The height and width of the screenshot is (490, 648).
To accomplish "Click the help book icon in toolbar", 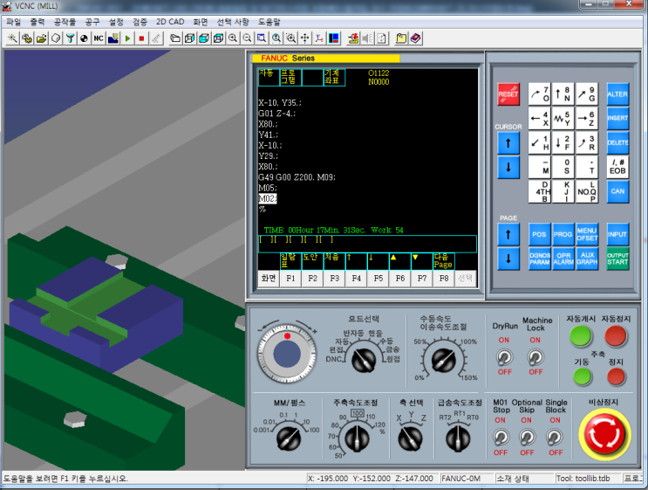I will [415, 38].
